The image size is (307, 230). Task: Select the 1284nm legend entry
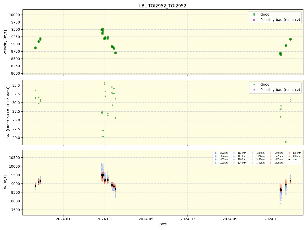pos(258,153)
